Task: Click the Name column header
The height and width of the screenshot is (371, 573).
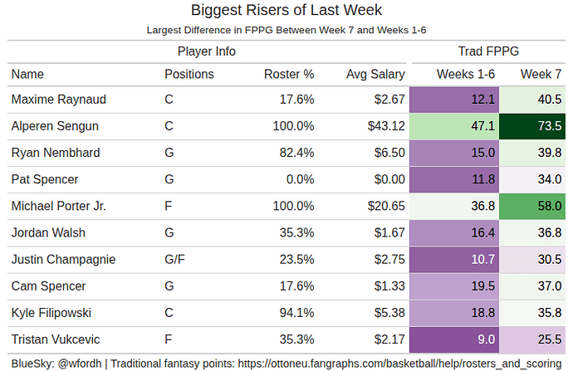Action: pos(27,74)
